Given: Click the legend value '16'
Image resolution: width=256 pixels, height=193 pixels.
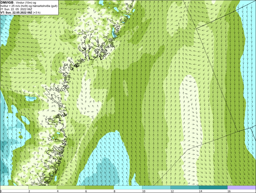Looking at the screenshot, I should (229, 191).
